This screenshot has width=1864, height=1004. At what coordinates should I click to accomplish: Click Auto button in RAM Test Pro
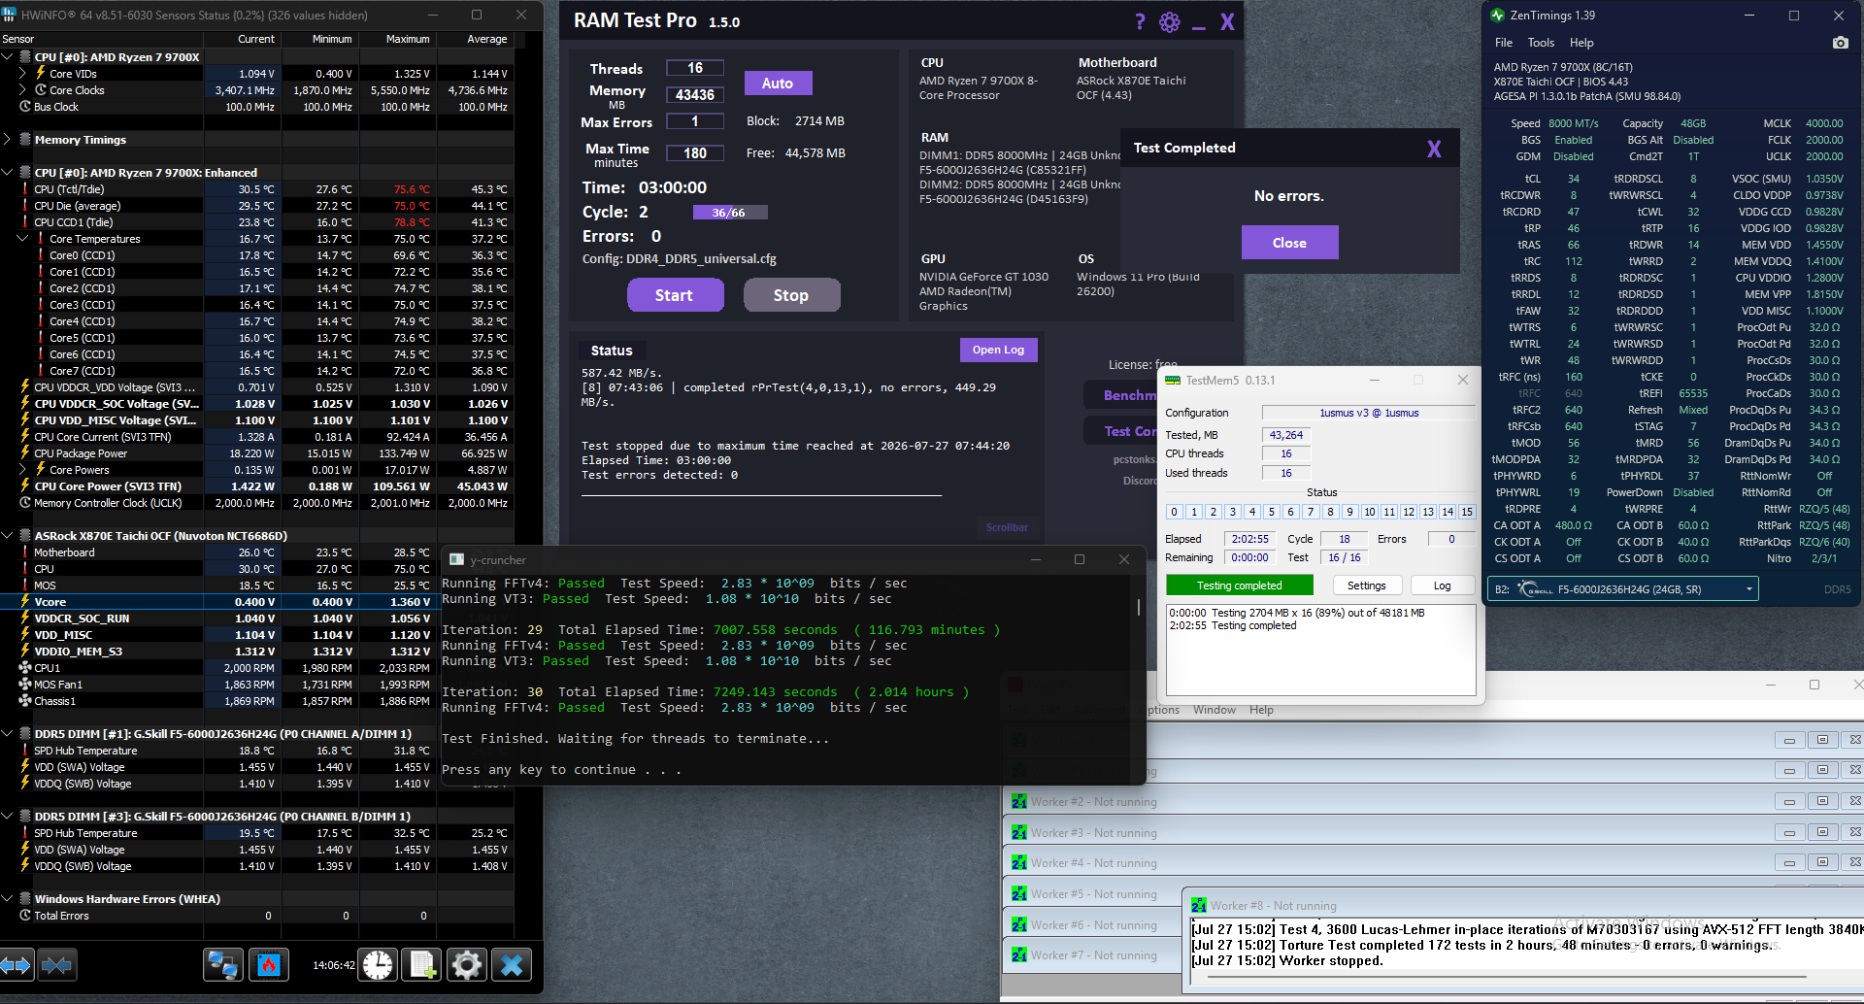click(778, 84)
